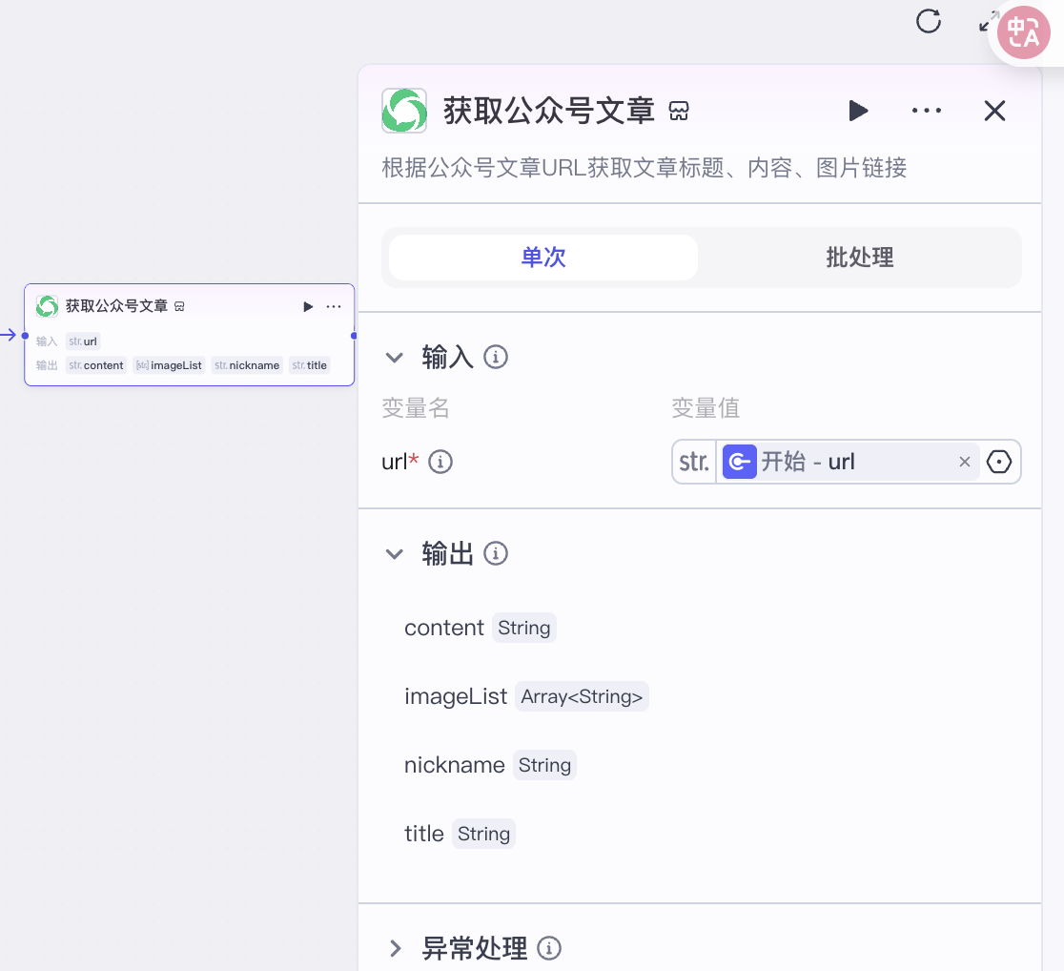Collapse the 输入 section chevron
This screenshot has height=971, width=1064.
point(395,357)
